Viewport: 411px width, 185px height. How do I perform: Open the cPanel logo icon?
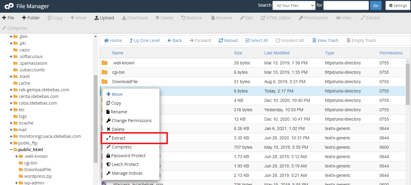click(x=9, y=6)
